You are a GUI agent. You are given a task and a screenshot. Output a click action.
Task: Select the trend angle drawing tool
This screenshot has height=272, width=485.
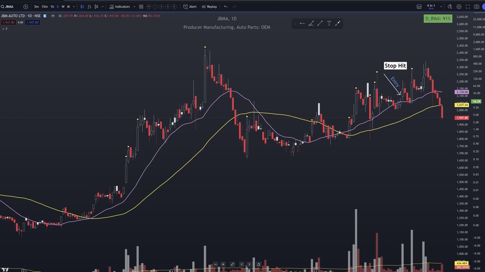311,23
